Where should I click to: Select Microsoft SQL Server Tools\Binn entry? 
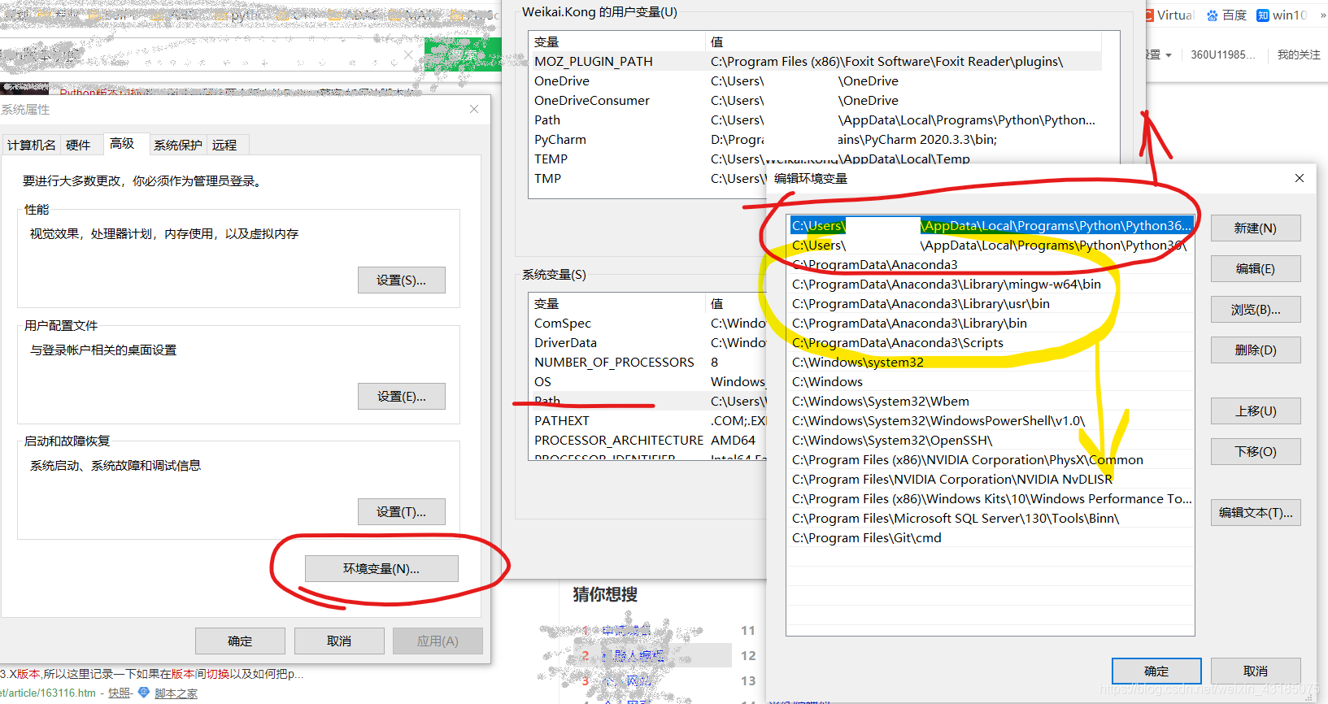(x=991, y=519)
